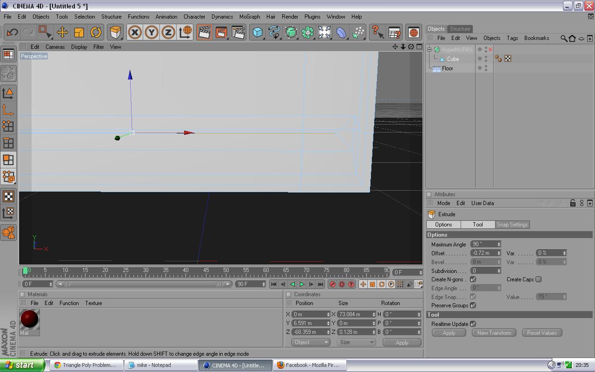Select the Move tool icon
595x372 pixels.
tap(62, 32)
